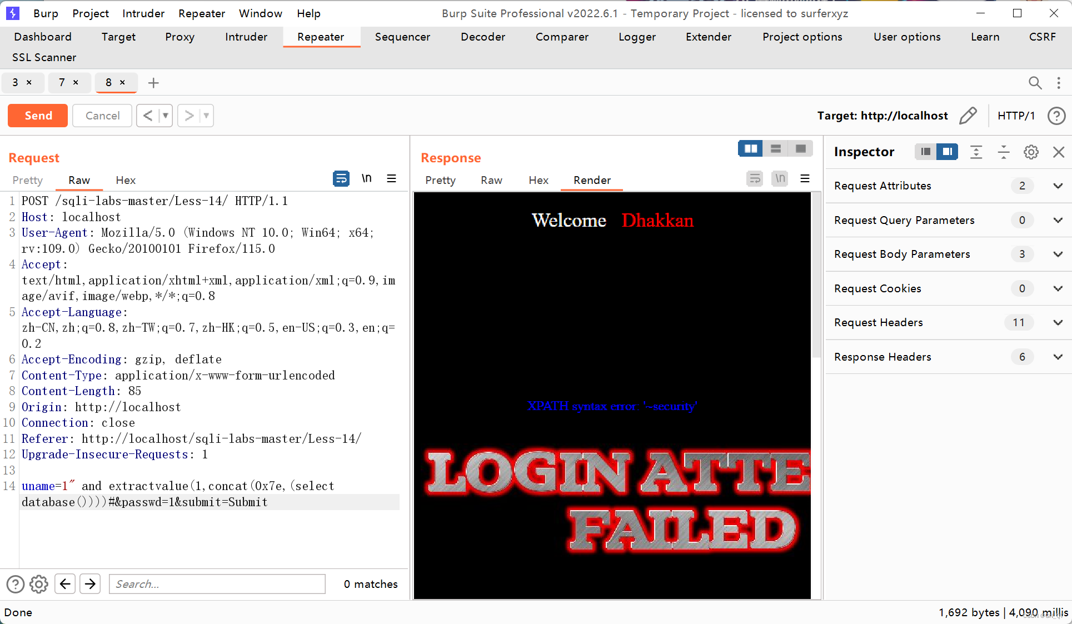Expand the Request Headers section

(x=1058, y=322)
